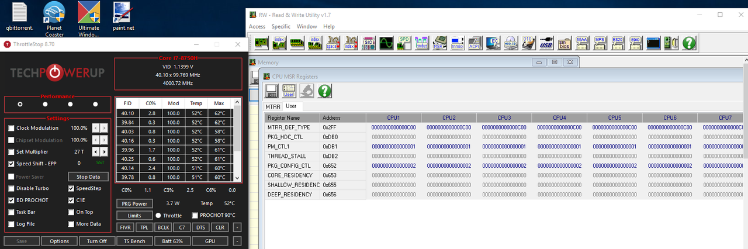Open the IO space tool

click(333, 43)
